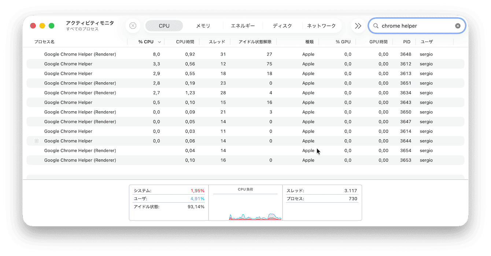
Task: Select the Renderer row with PID 3647
Action: [x=245, y=121]
